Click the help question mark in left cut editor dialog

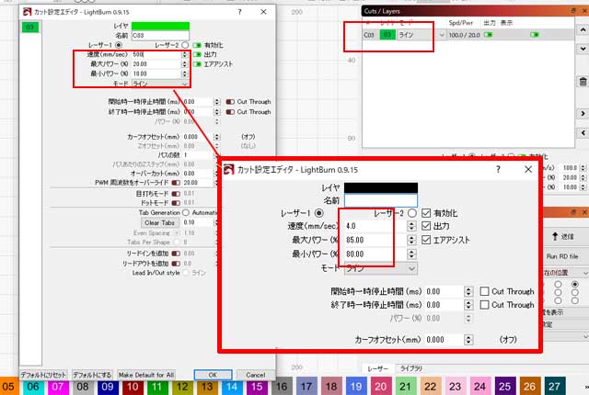(239, 12)
